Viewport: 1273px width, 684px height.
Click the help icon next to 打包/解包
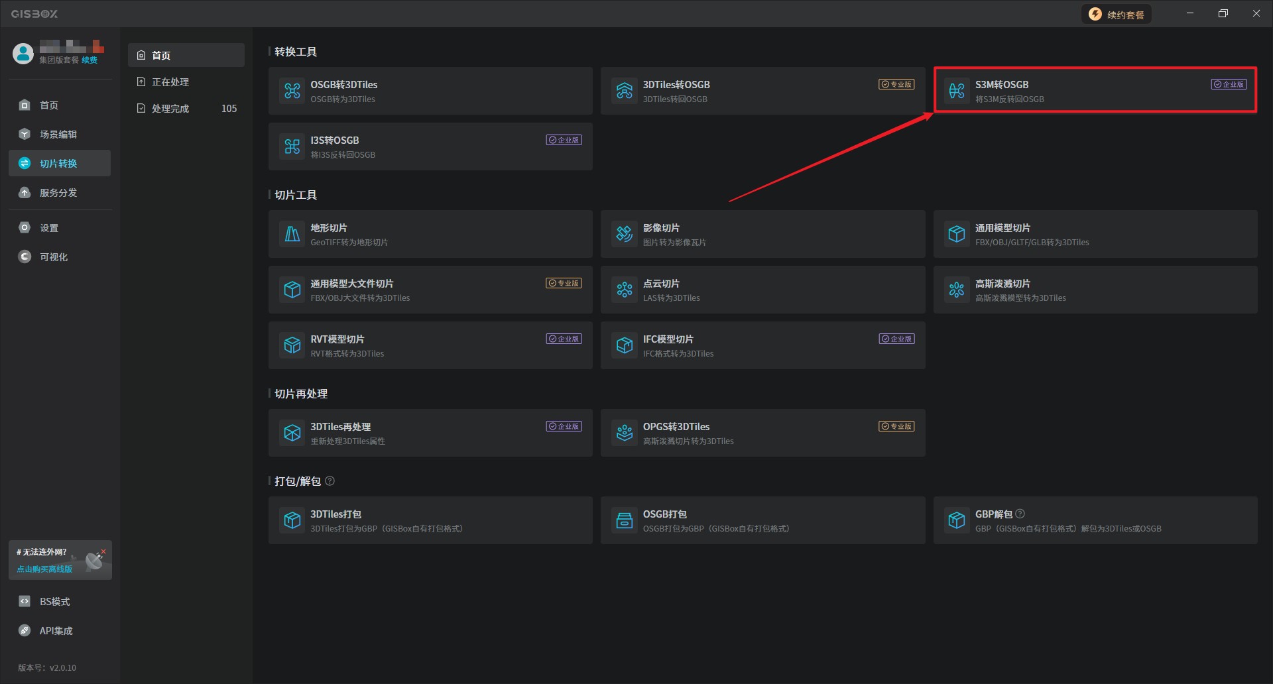coord(330,481)
